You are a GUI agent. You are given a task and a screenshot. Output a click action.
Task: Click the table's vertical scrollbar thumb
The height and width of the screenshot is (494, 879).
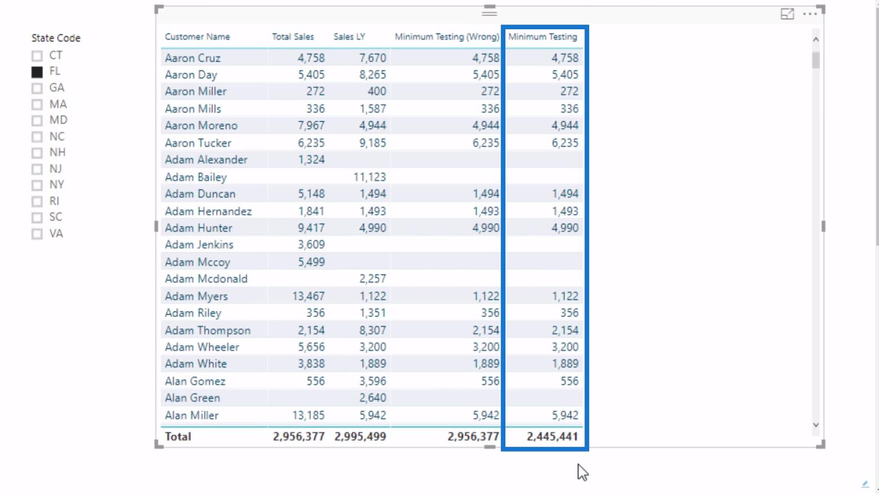point(816,60)
